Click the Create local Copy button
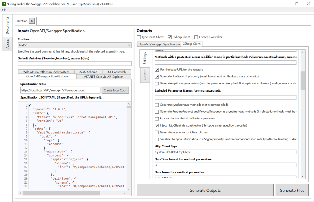 click(115, 90)
